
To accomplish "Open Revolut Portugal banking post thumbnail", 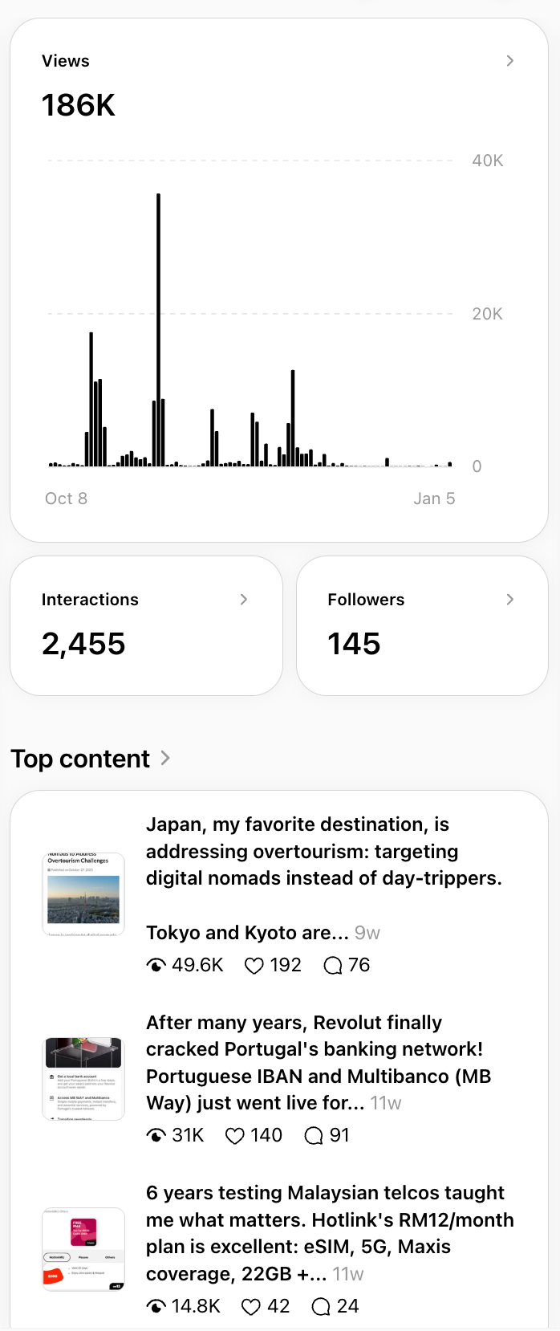I will (83, 1078).
